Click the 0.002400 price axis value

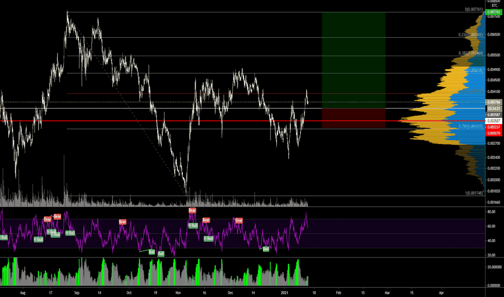494,158
